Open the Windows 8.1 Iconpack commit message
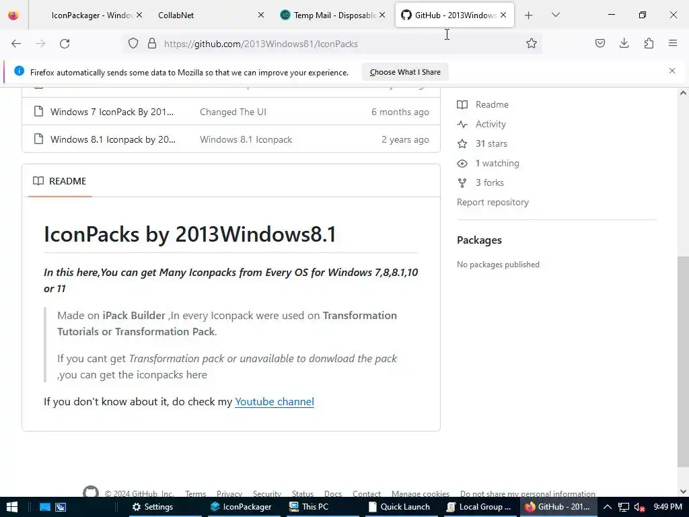Screen dimensions: 689x517 pos(246,140)
